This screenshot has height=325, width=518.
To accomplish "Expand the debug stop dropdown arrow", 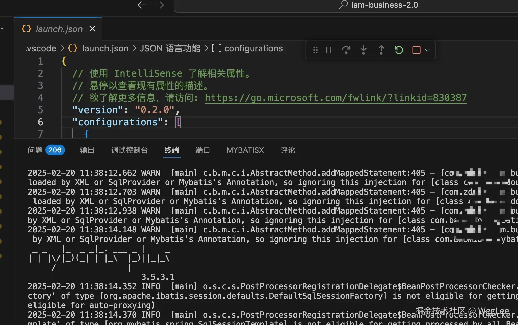I will pos(427,50).
